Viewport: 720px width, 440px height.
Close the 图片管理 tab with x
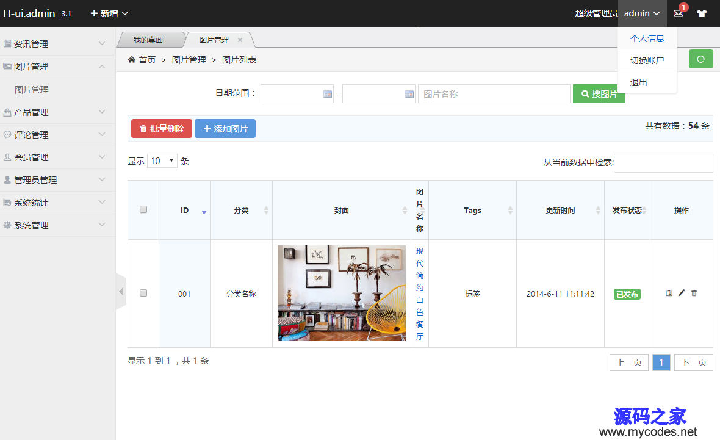coord(240,40)
